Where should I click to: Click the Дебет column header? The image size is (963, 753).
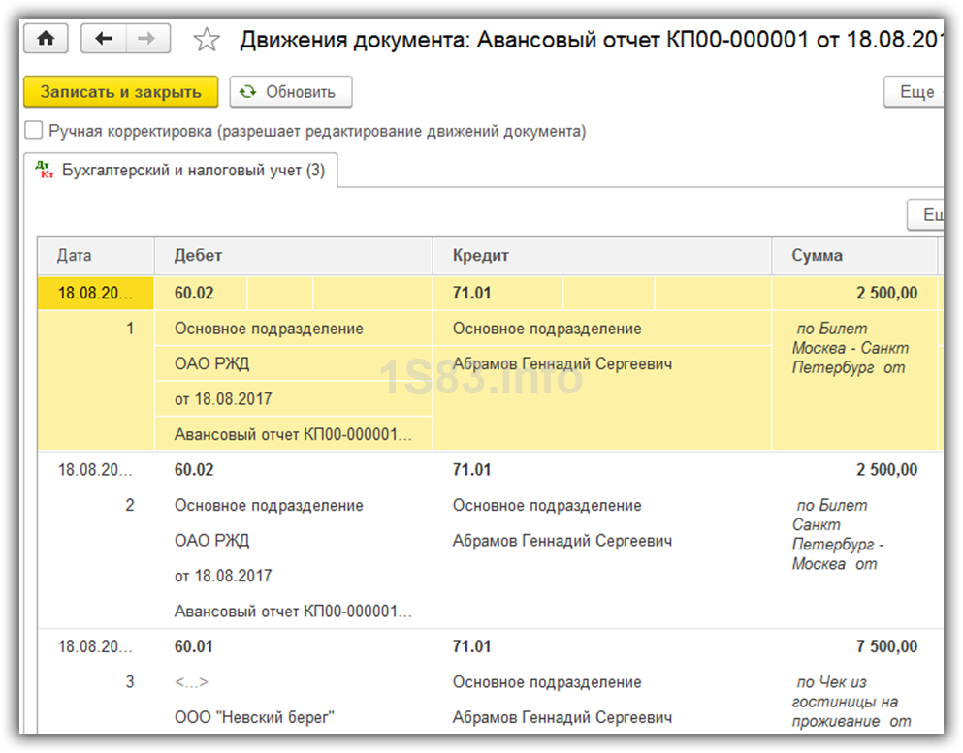(x=293, y=256)
